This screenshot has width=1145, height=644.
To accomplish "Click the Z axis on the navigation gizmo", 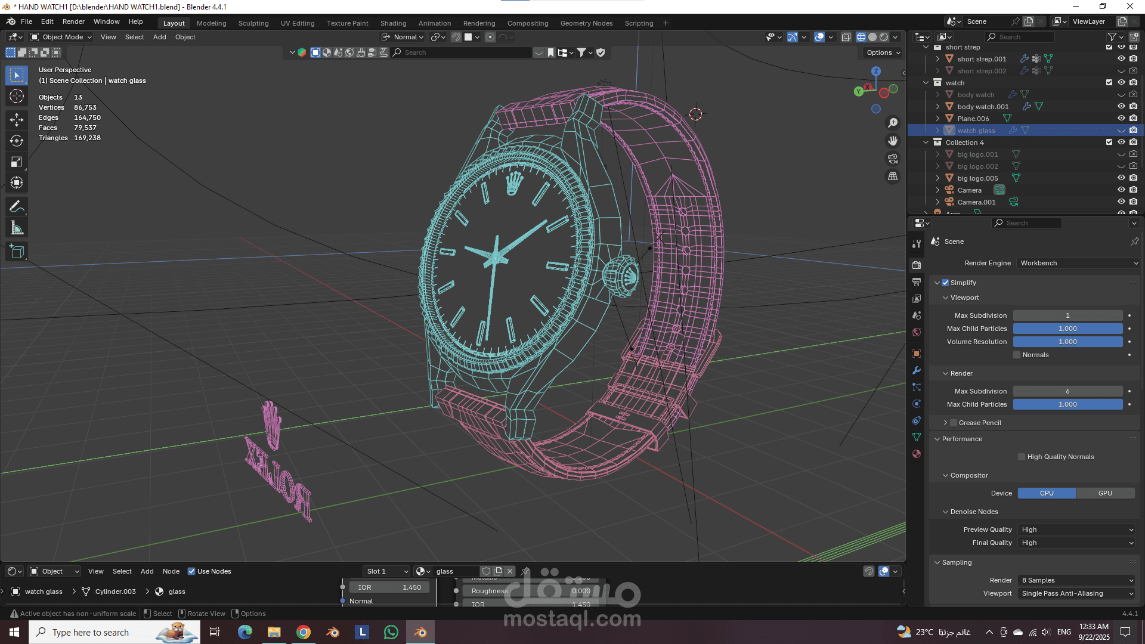I will (876, 71).
